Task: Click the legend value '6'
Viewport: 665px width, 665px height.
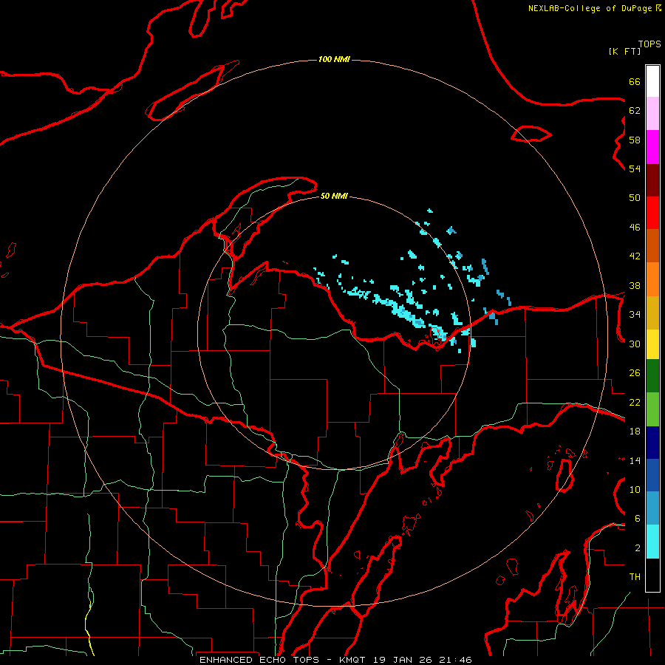Action: (x=638, y=518)
